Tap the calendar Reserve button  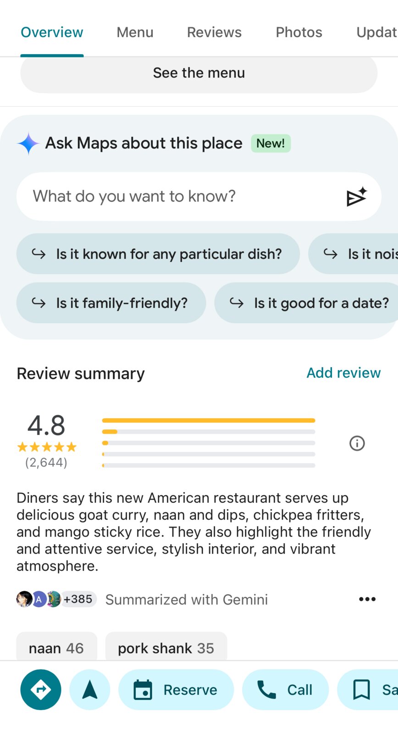point(176,690)
